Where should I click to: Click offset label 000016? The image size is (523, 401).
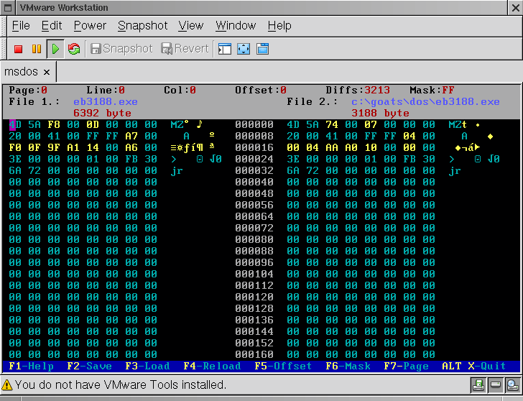pyautogui.click(x=254, y=148)
